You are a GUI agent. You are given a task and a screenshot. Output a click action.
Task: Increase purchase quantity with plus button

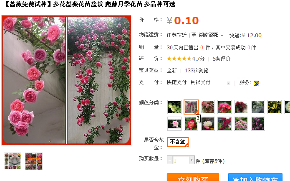pos(192,160)
